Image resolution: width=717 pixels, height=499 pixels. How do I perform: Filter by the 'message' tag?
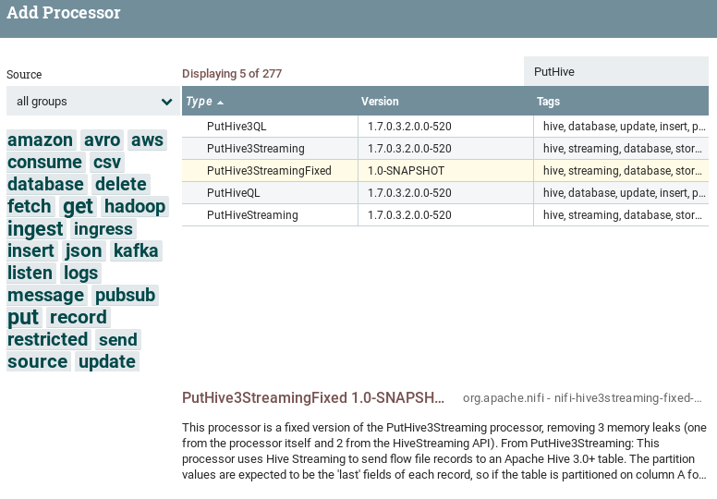(x=45, y=295)
